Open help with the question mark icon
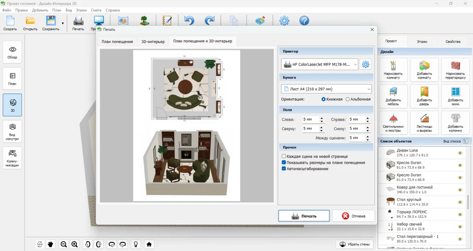 coord(304,20)
